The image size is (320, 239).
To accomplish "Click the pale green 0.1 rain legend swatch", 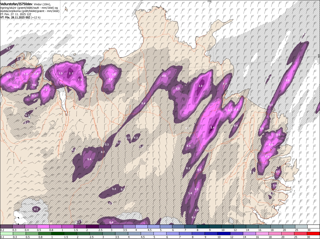I will coord(6,234).
